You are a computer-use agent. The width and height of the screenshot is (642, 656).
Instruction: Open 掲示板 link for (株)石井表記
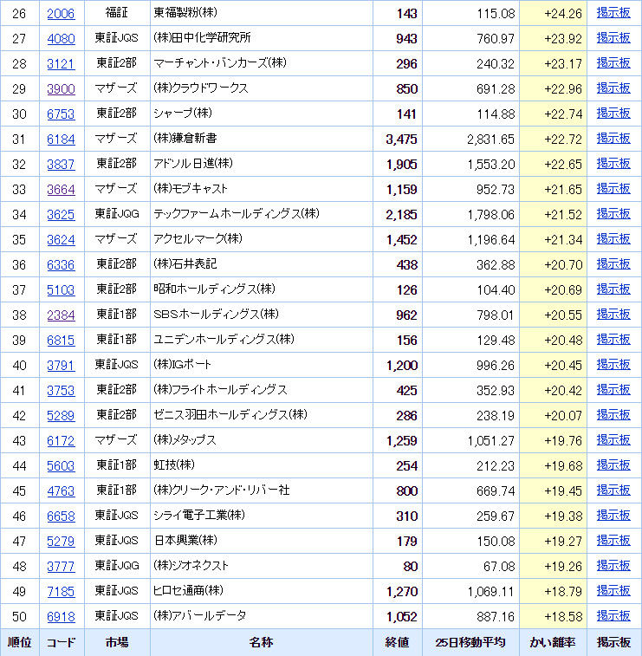(x=613, y=264)
